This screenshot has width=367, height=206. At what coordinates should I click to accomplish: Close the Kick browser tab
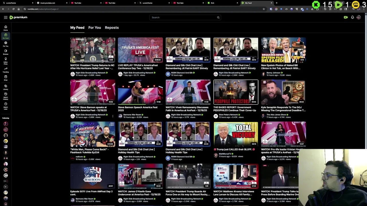pos(237,3)
